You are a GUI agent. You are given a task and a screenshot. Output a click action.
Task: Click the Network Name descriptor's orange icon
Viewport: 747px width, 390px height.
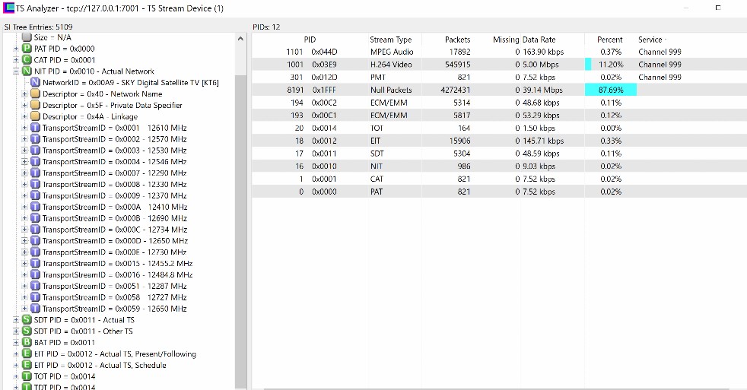35,94
